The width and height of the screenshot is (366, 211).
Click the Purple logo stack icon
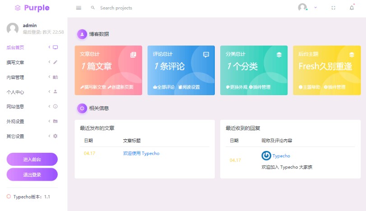tap(18, 8)
